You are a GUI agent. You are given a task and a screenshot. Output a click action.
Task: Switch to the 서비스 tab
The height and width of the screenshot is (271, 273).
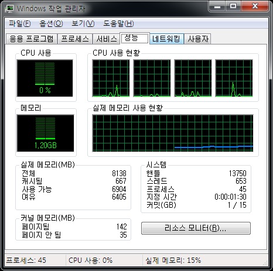coord(107,39)
